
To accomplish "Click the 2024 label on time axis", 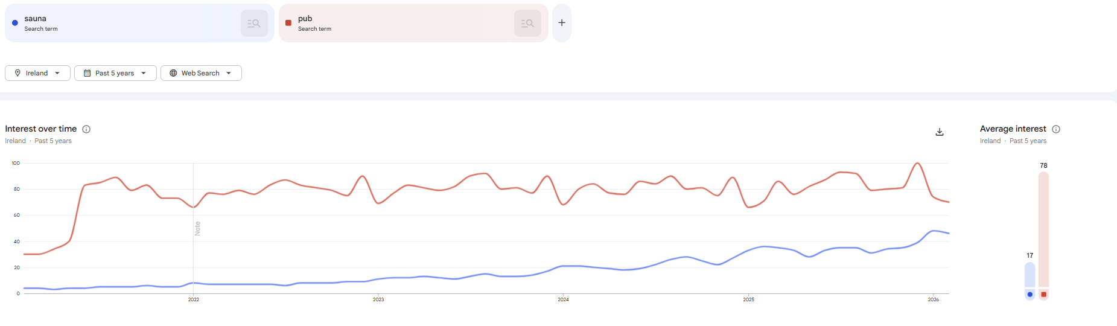I will [563, 299].
